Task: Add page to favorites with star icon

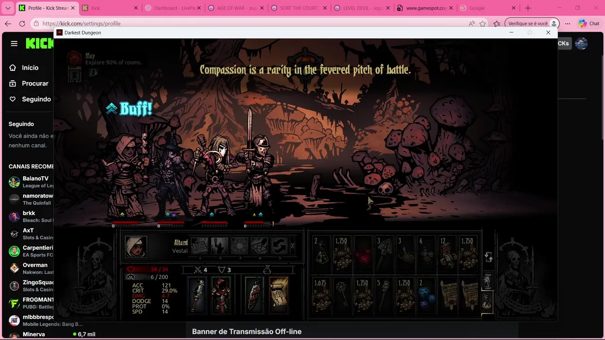Action: (x=483, y=24)
